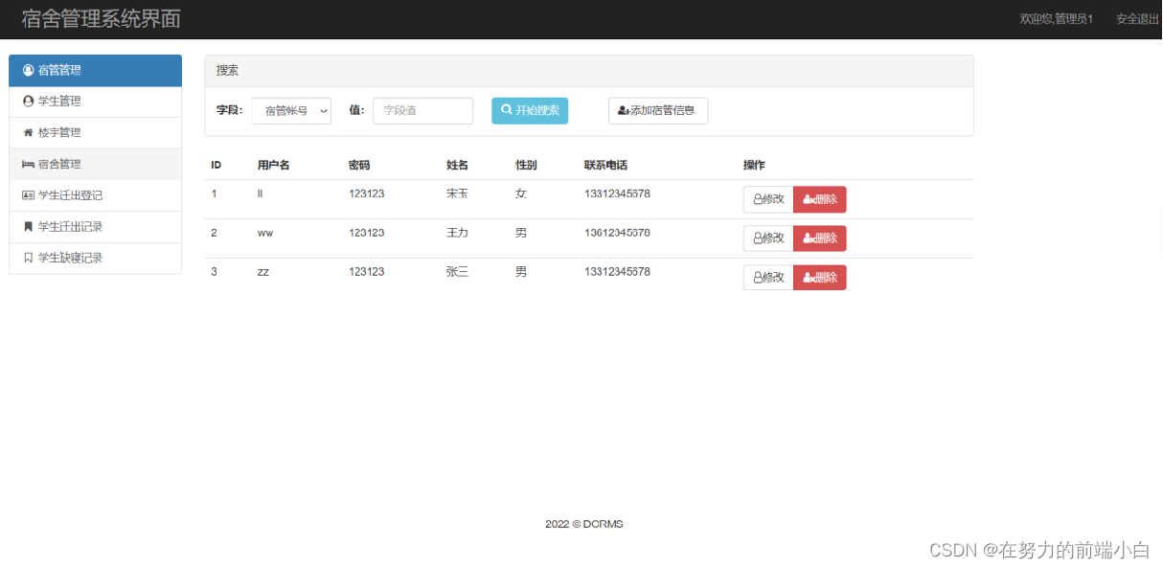Click username cell zz

(263, 272)
